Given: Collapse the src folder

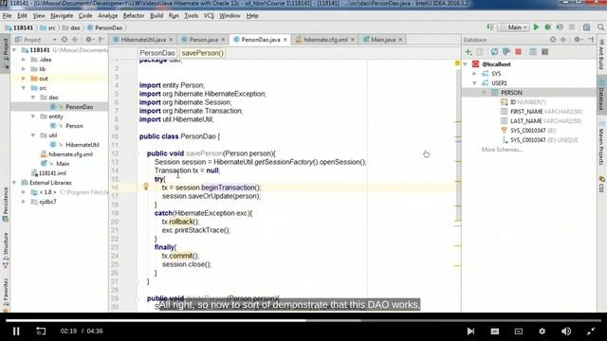Looking at the screenshot, I should tap(24, 88).
